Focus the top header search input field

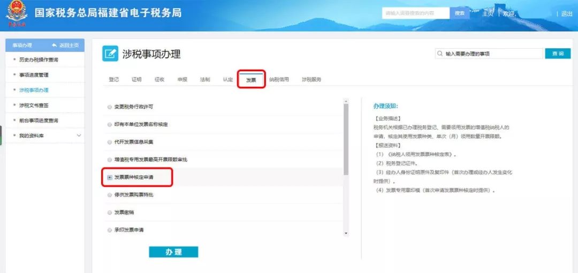point(416,13)
